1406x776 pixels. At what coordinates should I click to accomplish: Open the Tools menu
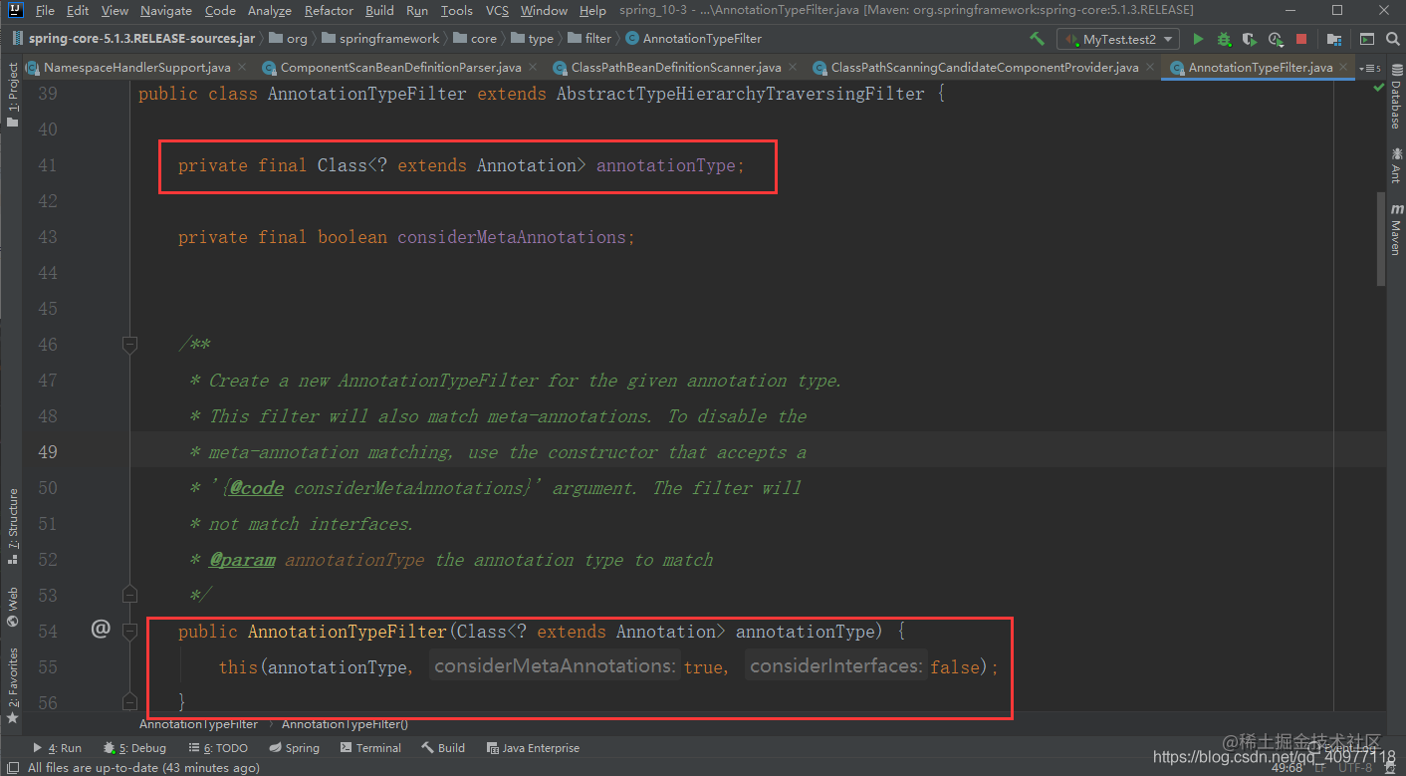456,10
